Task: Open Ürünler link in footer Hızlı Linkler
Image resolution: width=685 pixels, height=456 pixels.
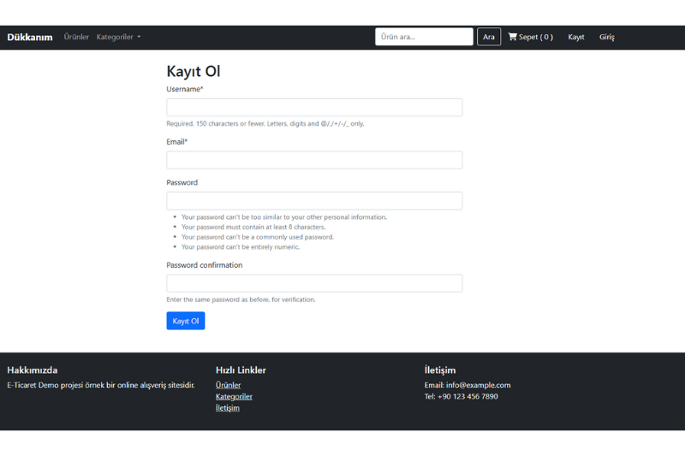Action: 228,385
